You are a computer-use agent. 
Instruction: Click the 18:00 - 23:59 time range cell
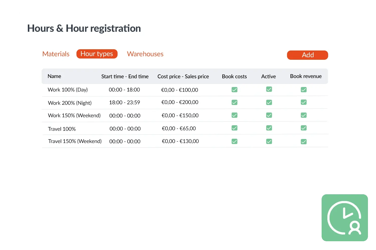coord(125,102)
